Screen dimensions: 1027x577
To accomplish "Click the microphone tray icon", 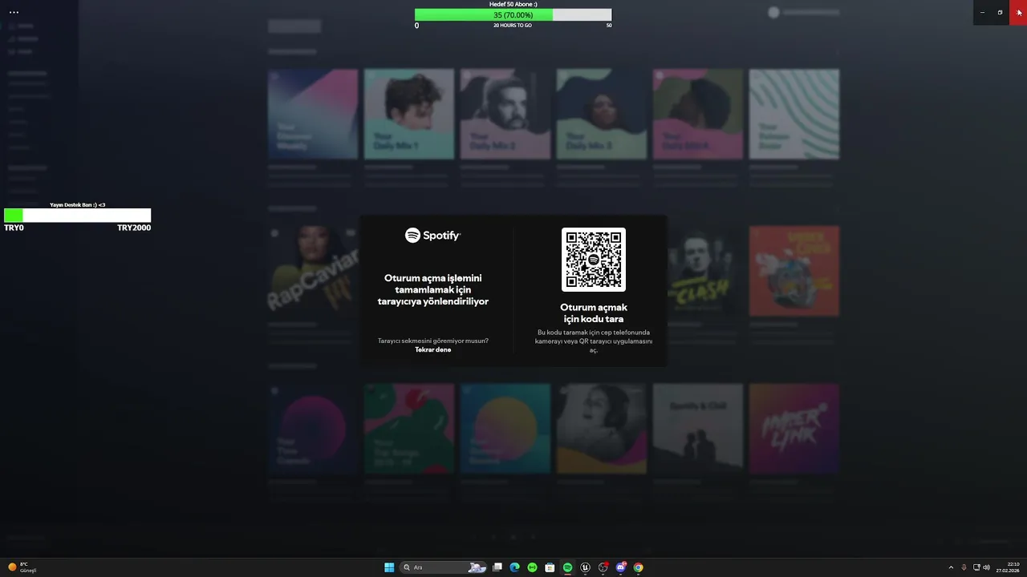I will (964, 567).
